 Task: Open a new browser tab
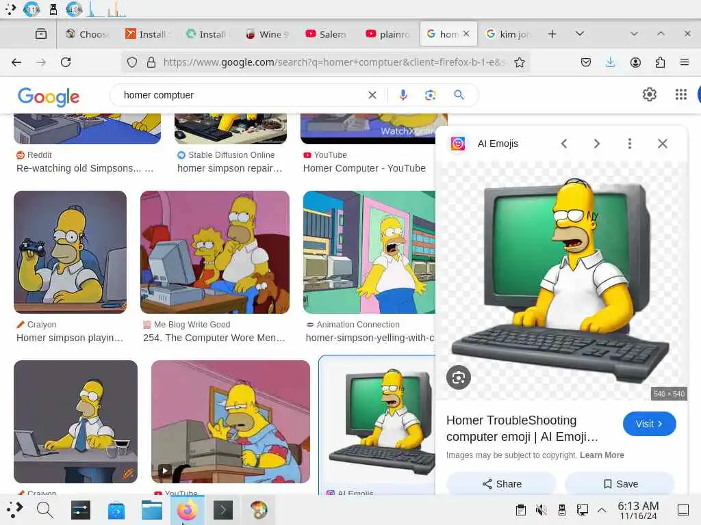pyautogui.click(x=552, y=34)
